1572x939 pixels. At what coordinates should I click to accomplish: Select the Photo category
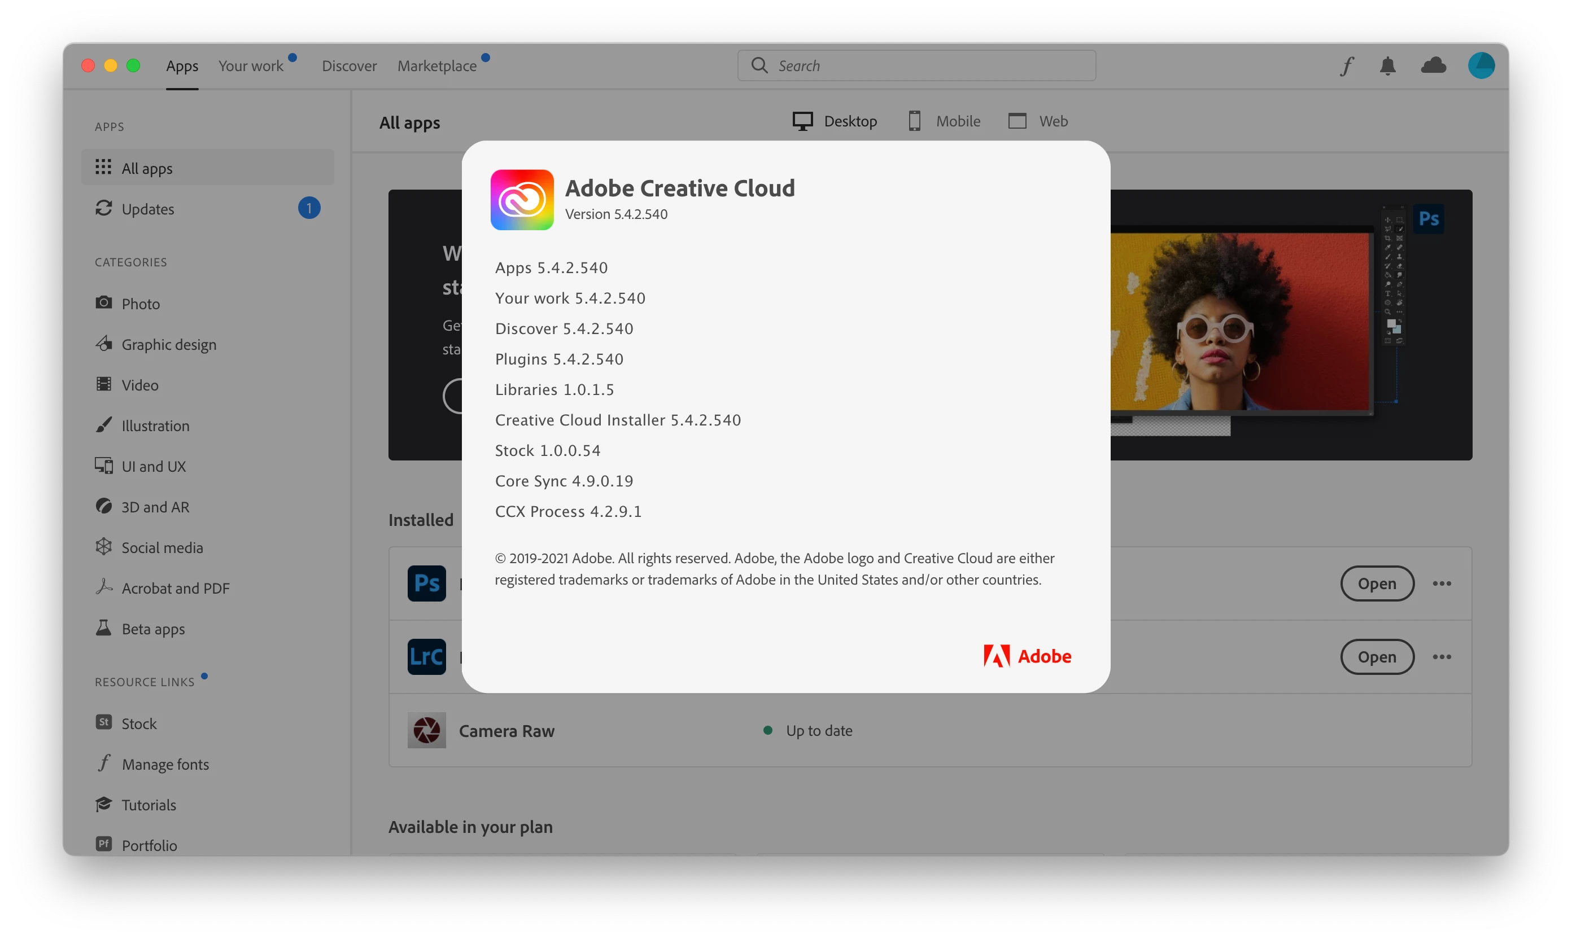click(141, 304)
